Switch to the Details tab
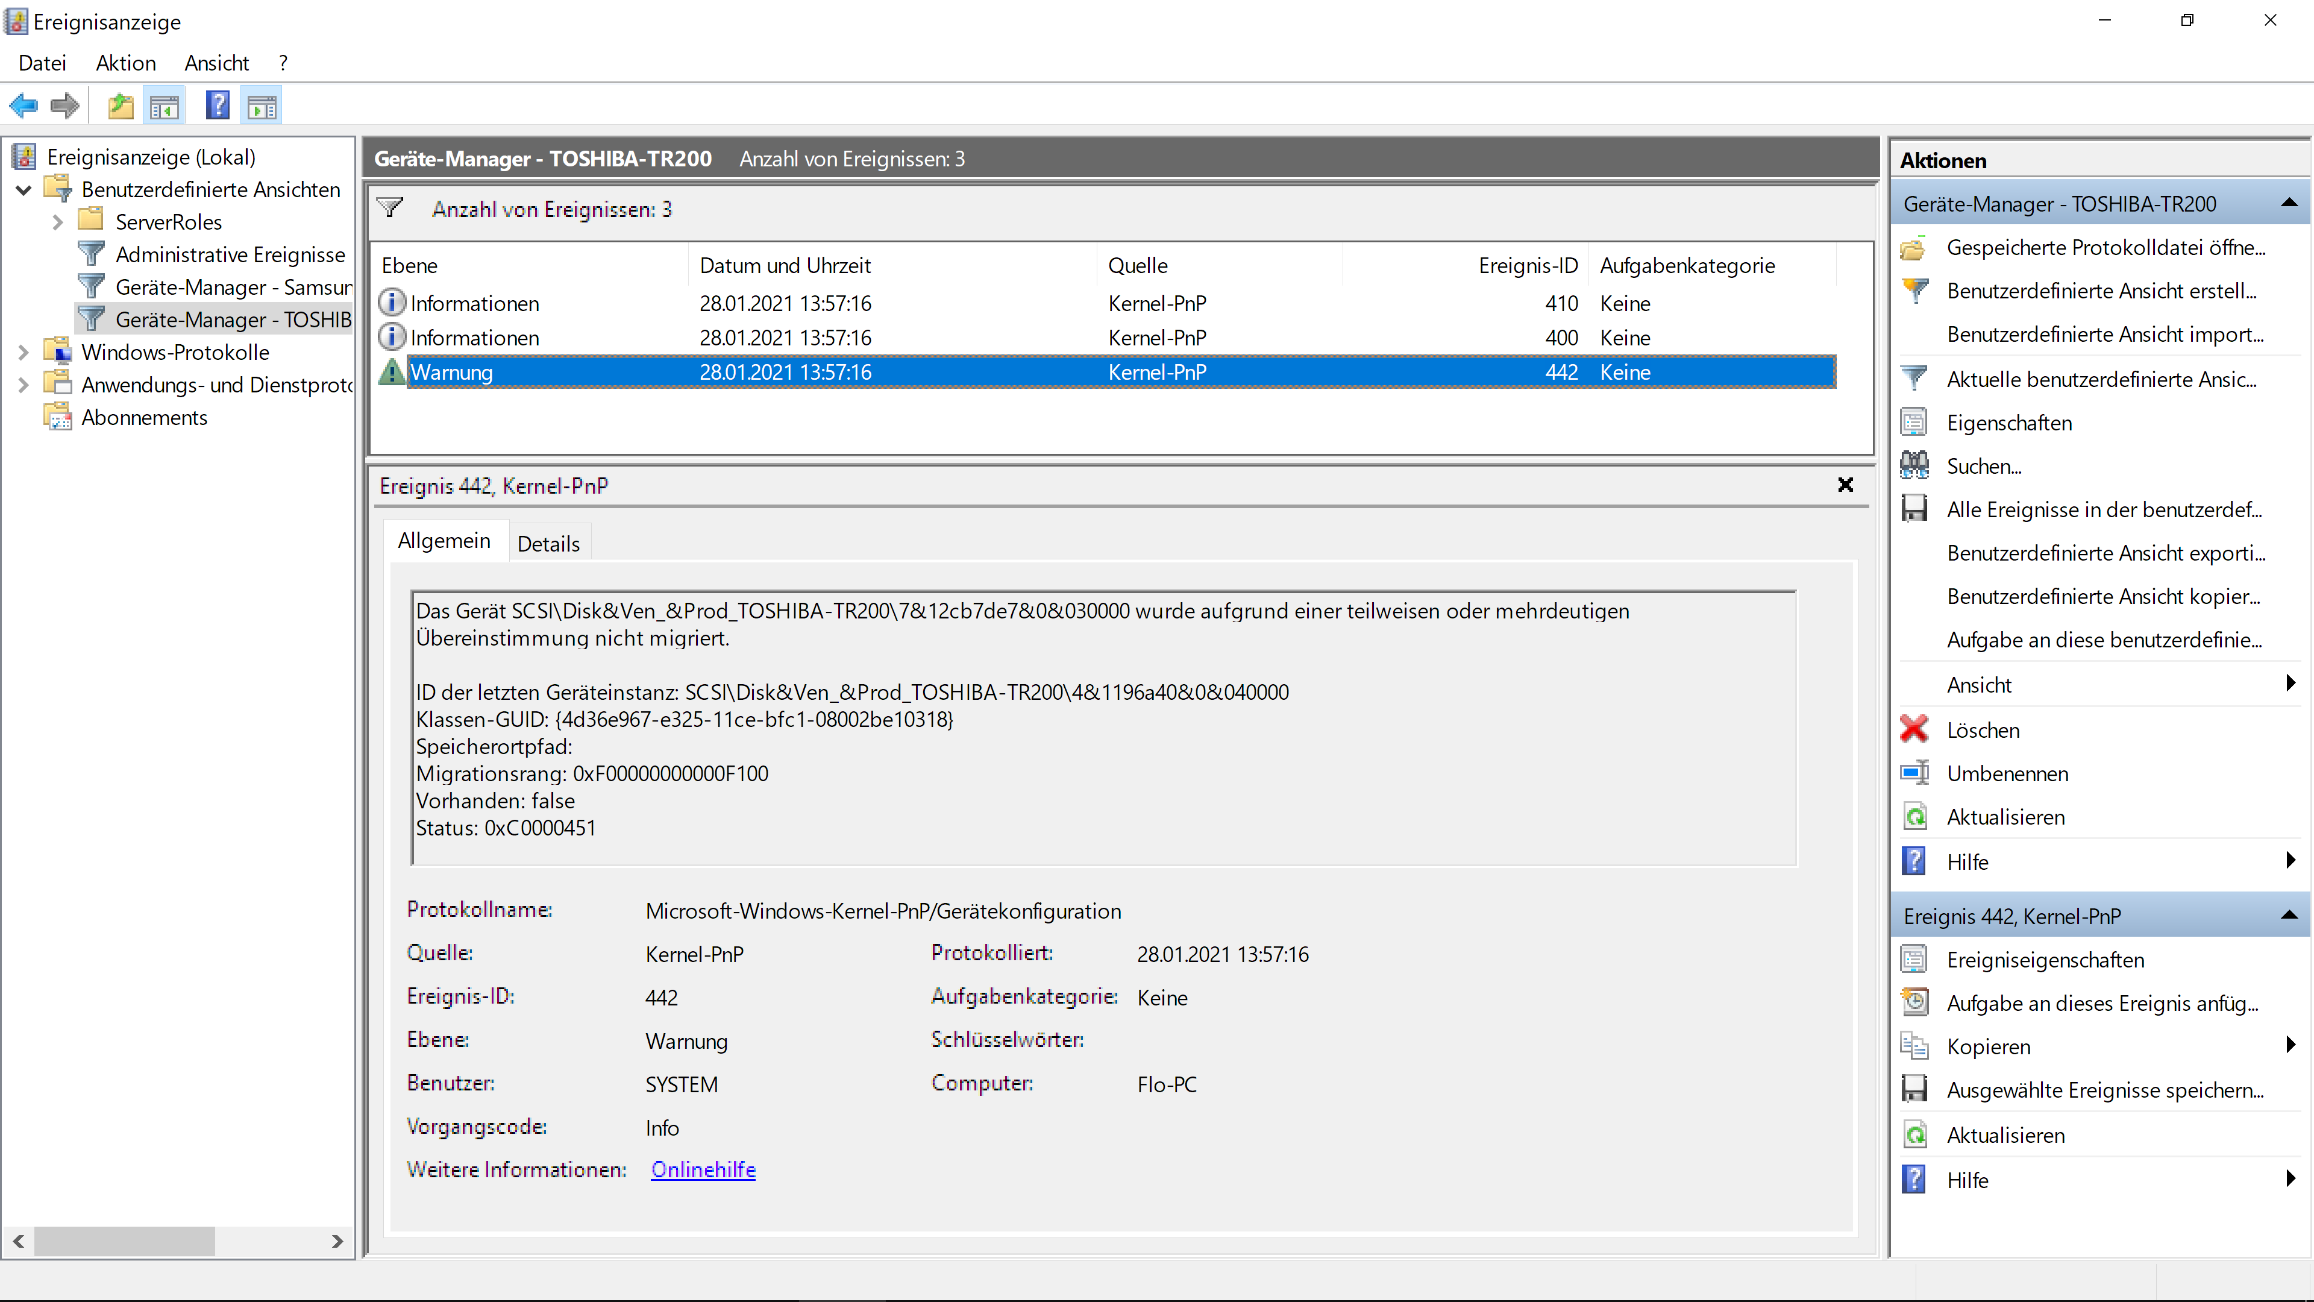Viewport: 2314px width, 1302px height. pos(548,544)
